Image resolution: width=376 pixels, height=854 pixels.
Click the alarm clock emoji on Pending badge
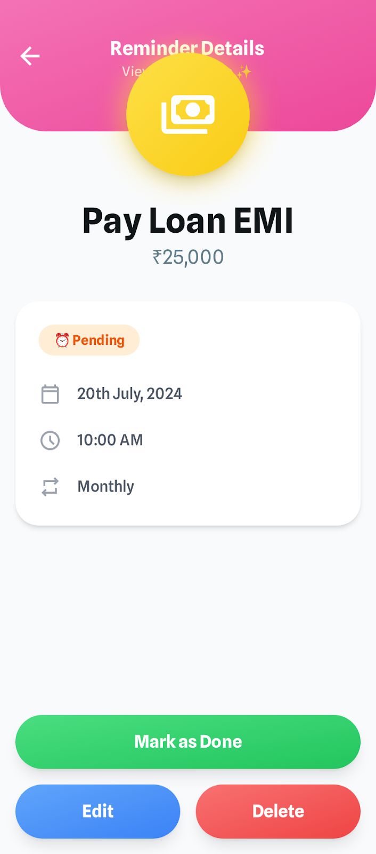coord(62,341)
